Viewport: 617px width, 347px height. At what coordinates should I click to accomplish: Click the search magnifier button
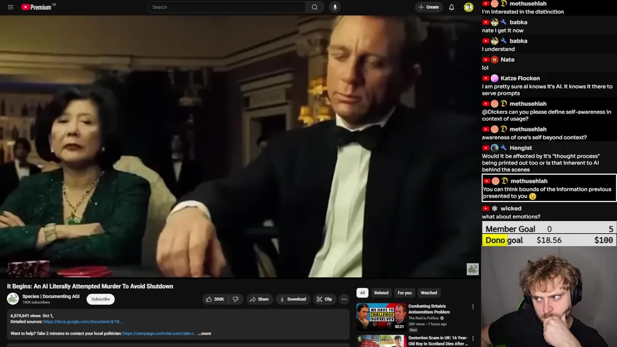[315, 7]
